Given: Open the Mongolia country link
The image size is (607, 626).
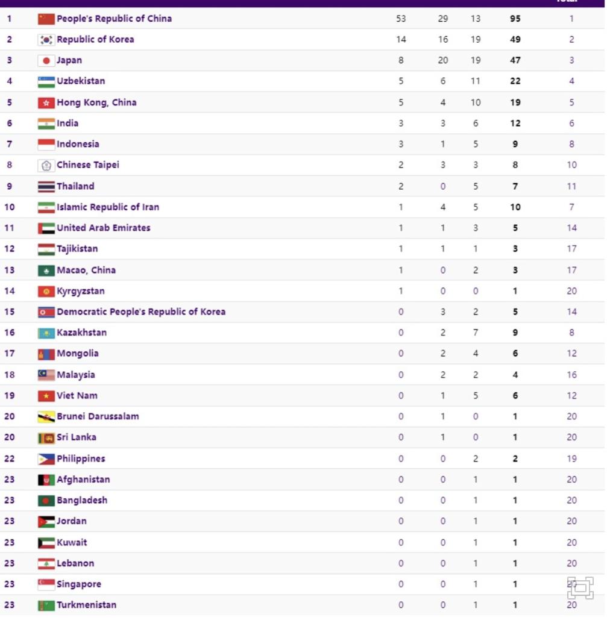Looking at the screenshot, I should pyautogui.click(x=78, y=354).
